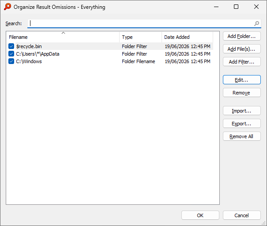Click the Add Folder... button
This screenshot has width=267, height=226.
click(242, 36)
